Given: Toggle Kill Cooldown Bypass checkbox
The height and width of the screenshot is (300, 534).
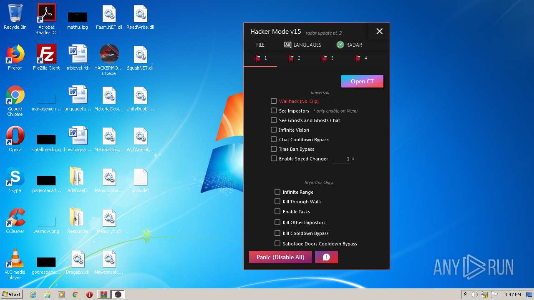Looking at the screenshot, I should 277,233.
